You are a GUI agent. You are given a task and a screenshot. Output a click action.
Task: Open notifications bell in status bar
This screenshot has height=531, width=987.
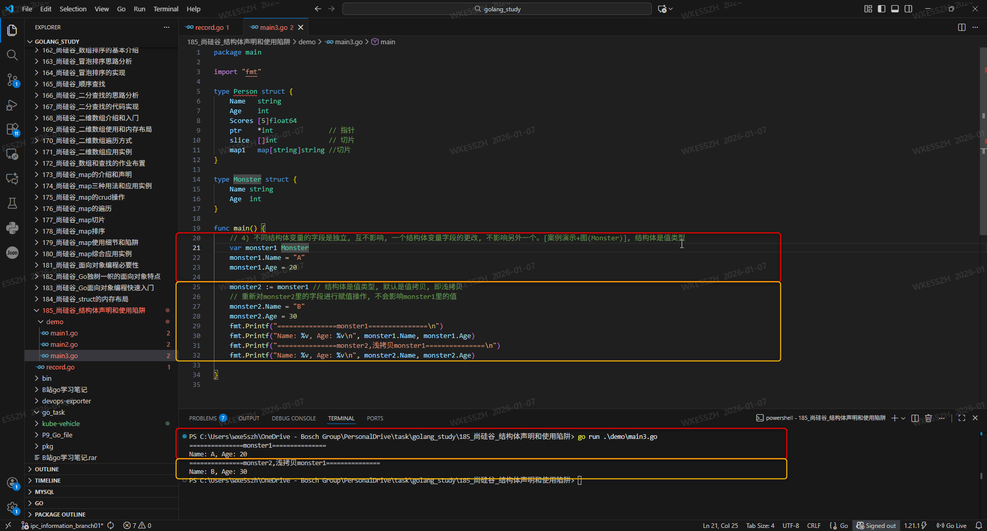979,526
